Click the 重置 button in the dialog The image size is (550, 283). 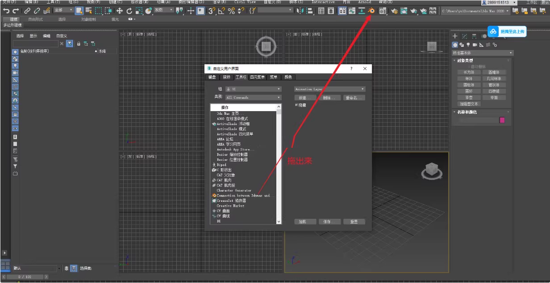(354, 221)
